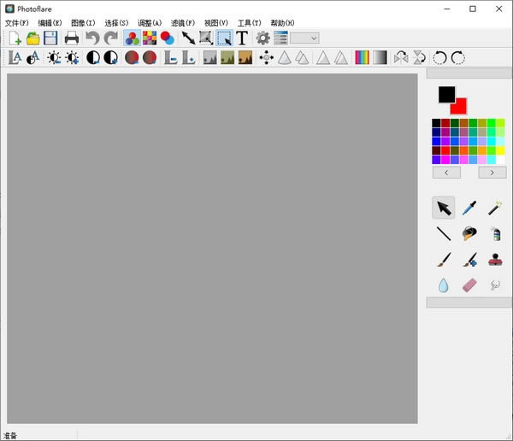Screen dimensions: 513x441
Task: Click the Text tool in toolbar
Action: coord(242,38)
